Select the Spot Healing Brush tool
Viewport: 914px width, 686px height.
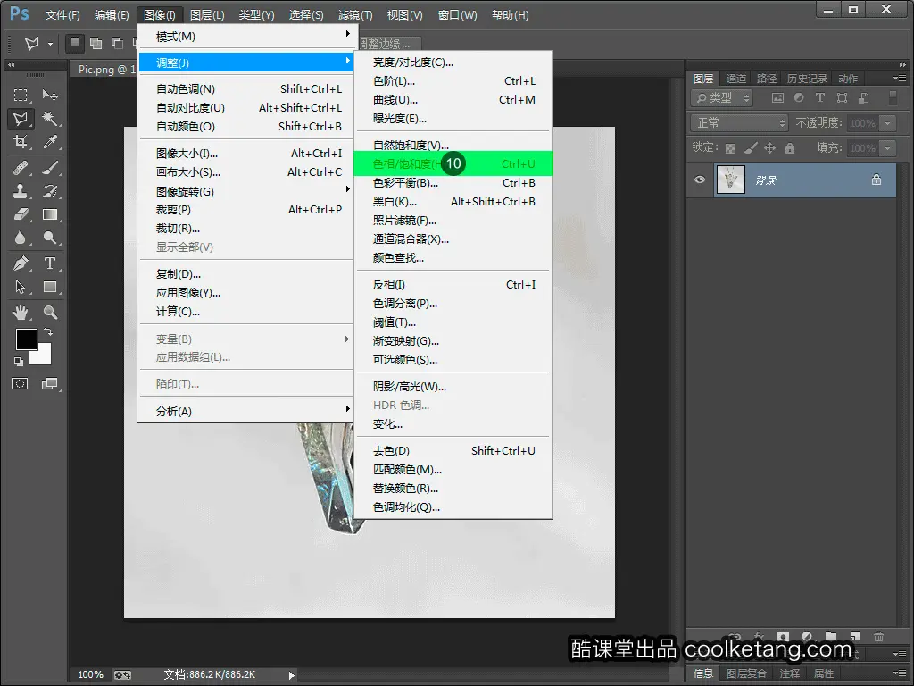(x=21, y=169)
